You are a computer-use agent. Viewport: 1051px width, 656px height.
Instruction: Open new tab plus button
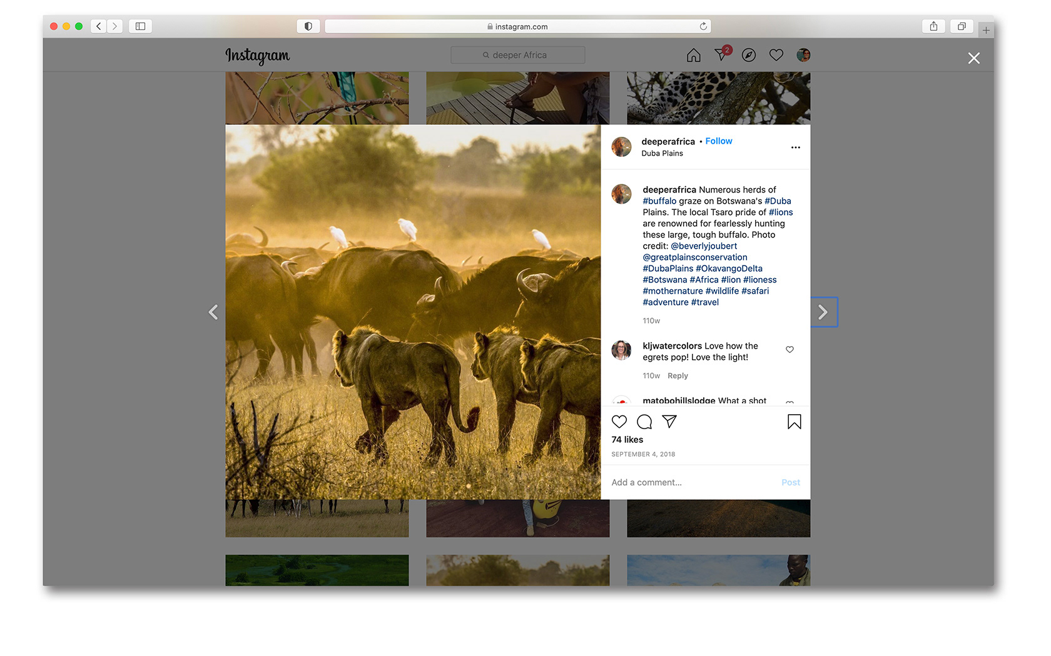986,30
